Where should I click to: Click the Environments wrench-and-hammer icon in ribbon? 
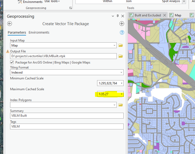point(20,2)
